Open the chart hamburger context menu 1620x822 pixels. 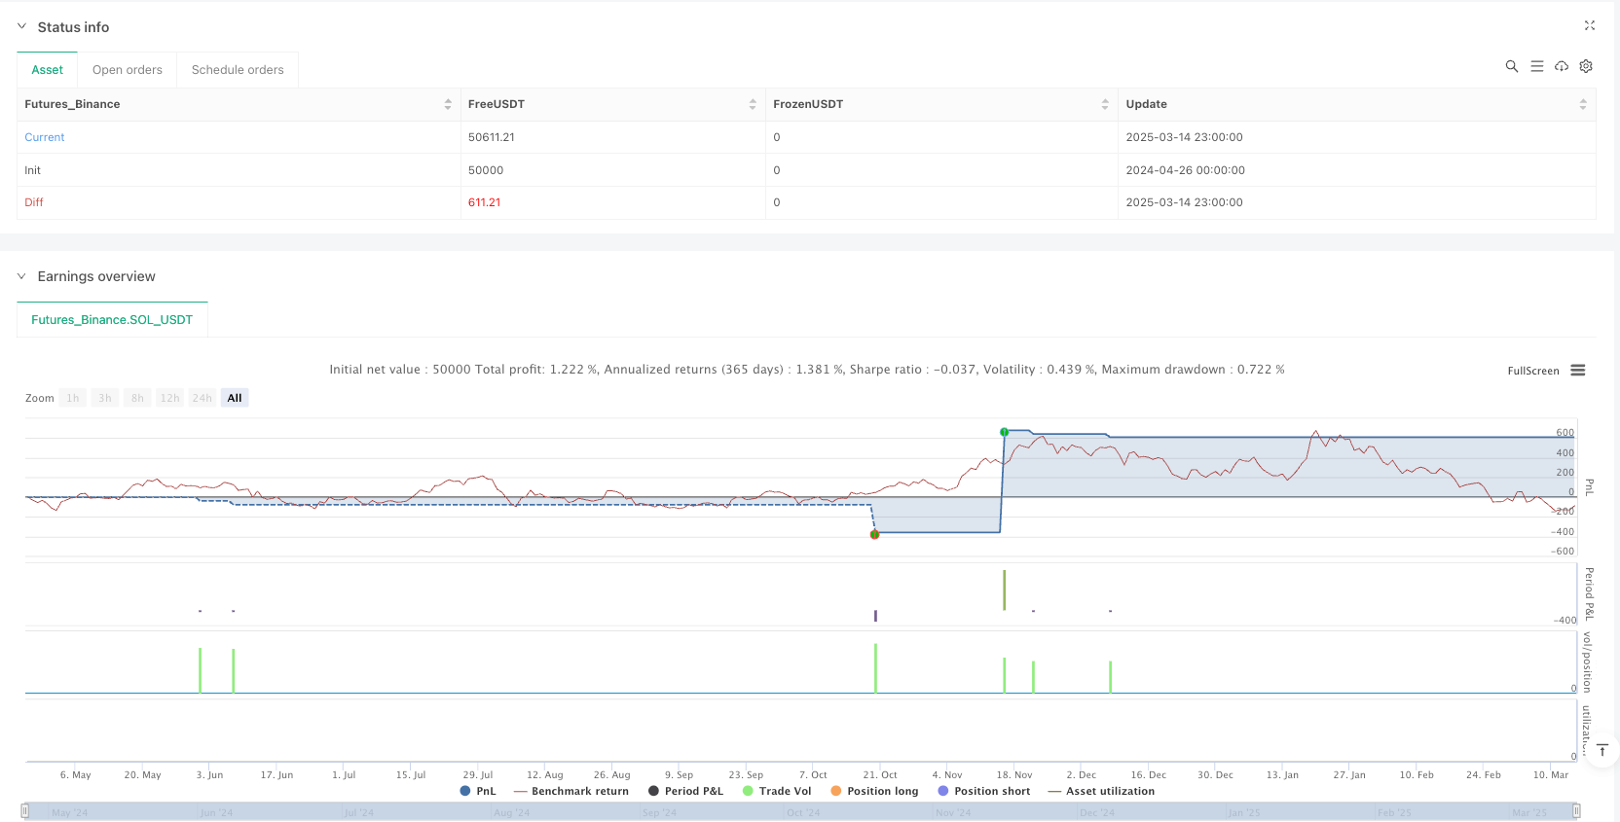[1578, 371]
